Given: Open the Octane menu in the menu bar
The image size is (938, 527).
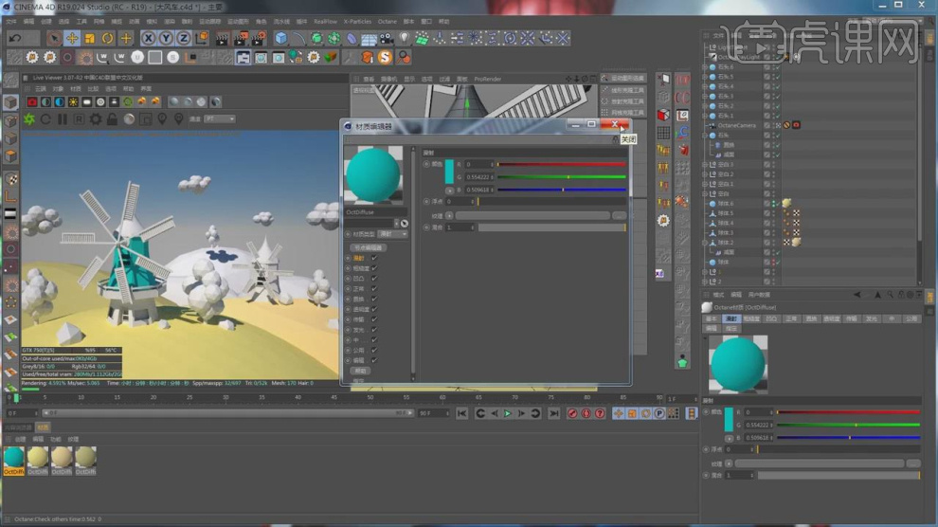Looking at the screenshot, I should 389,20.
